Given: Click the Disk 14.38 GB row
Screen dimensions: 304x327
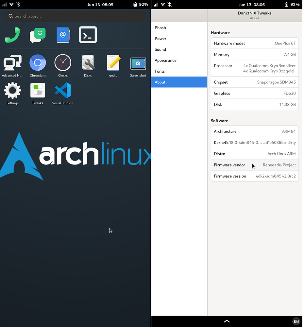Looking at the screenshot, I should [x=255, y=105].
